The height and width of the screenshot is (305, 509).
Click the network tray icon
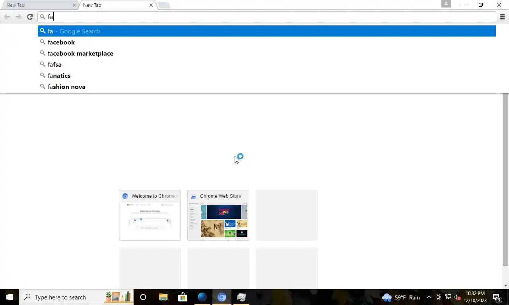[448, 297]
